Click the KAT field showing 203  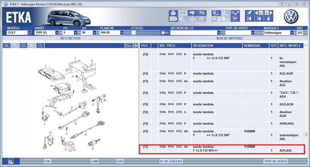(x=300, y=33)
